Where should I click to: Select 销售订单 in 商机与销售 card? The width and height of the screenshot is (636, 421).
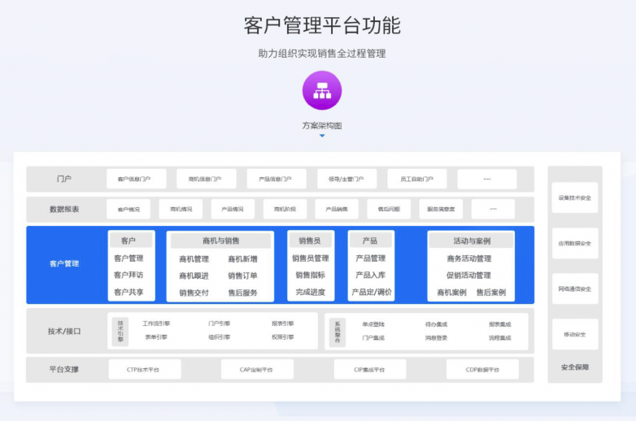click(243, 276)
